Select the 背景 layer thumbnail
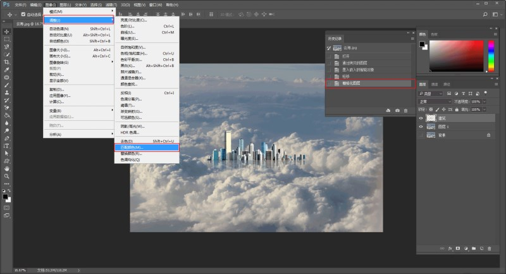 (x=431, y=135)
